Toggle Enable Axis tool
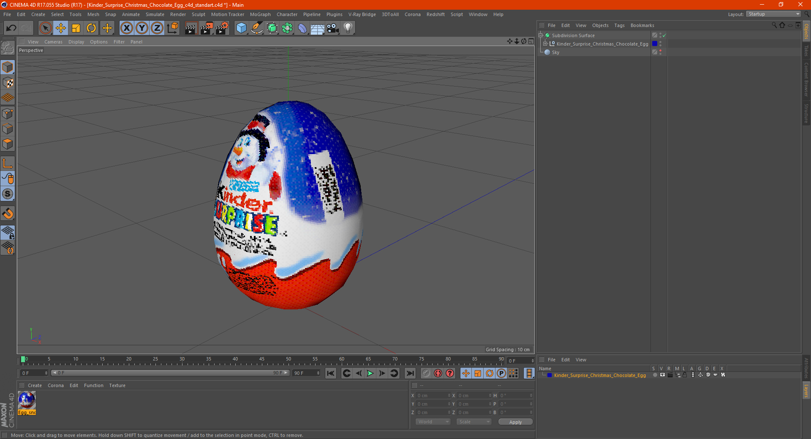Screen dimensions: 811x439 8,163
